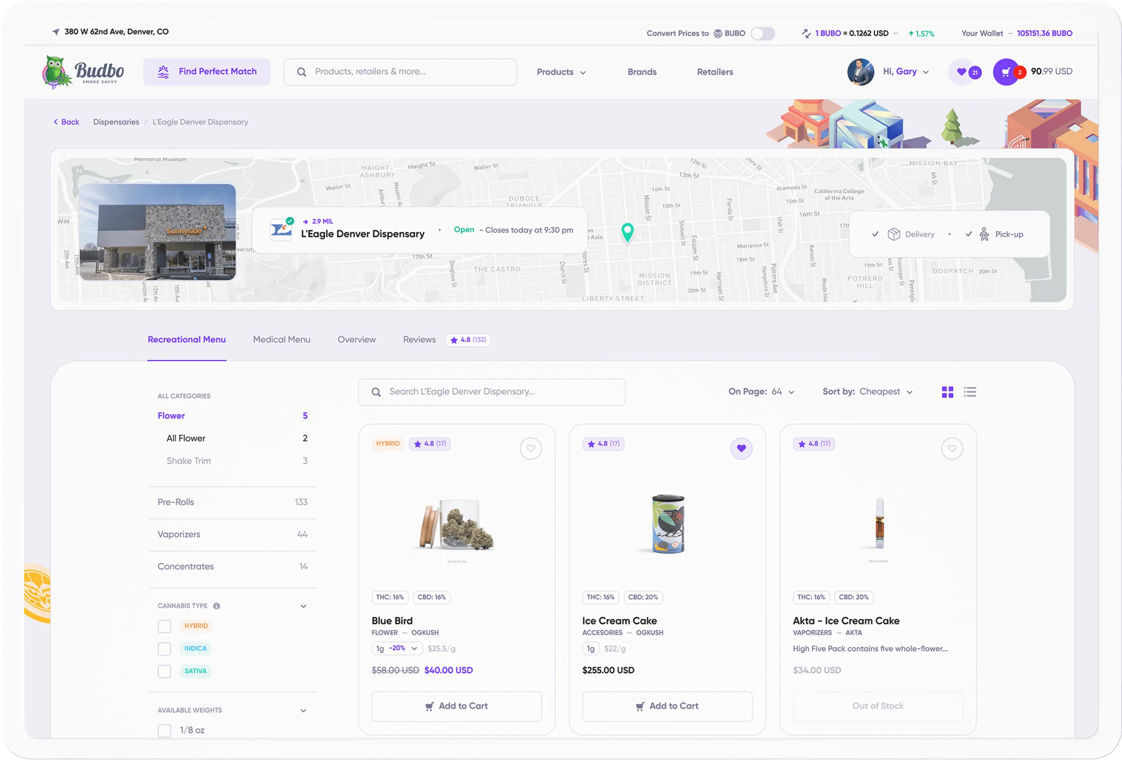Switch to grid view layout
Image resolution: width=1122 pixels, height=760 pixels.
coord(947,392)
